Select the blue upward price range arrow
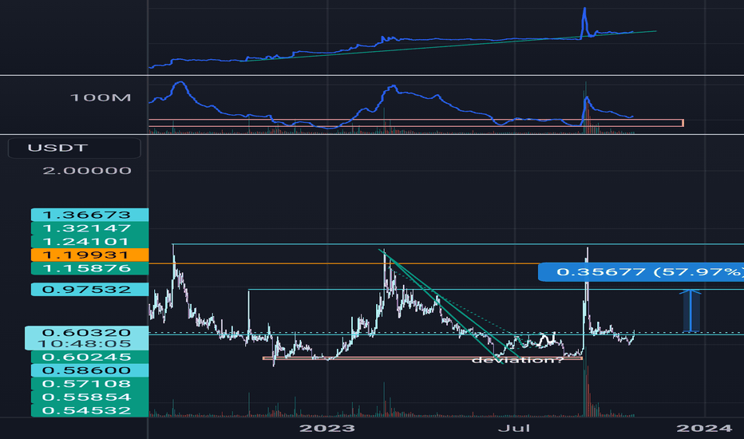Screen dimensions: 744x439 691,310
